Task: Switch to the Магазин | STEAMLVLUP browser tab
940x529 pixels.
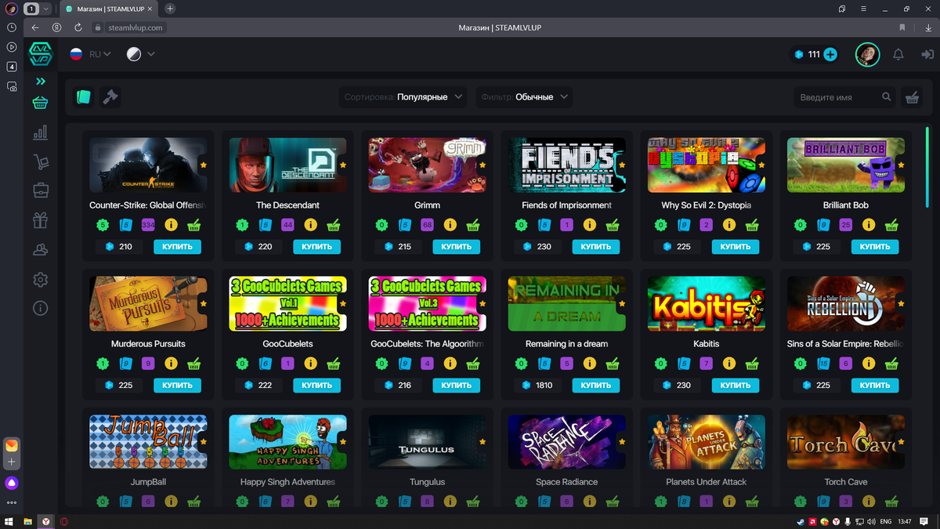Action: coord(109,9)
